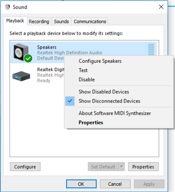Screen dimensions: 175x192
Task: Switch to the Recording tab
Action: (39, 21)
